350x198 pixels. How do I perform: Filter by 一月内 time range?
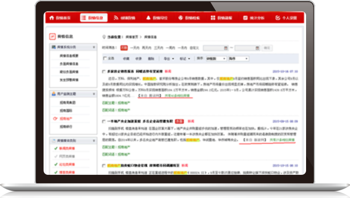click(x=182, y=48)
